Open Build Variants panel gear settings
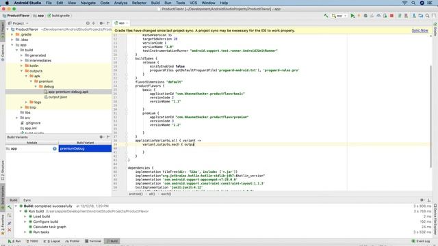Image resolution: width=438 pixels, height=246 pixels. 101,137
